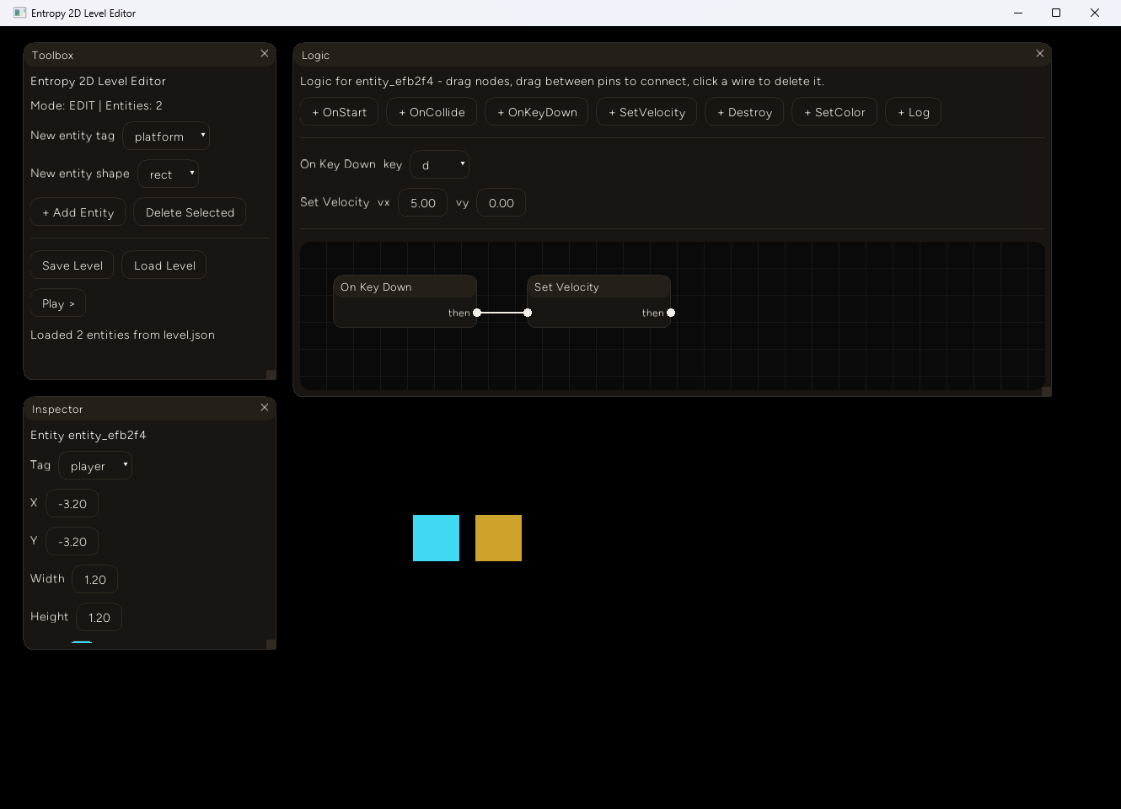Open the New entity shape dropdown

pos(169,174)
